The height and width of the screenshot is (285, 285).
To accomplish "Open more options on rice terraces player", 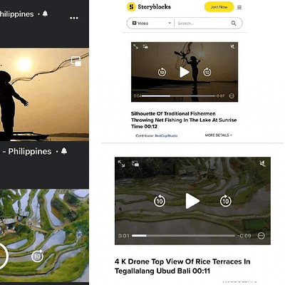I will click(261, 236).
